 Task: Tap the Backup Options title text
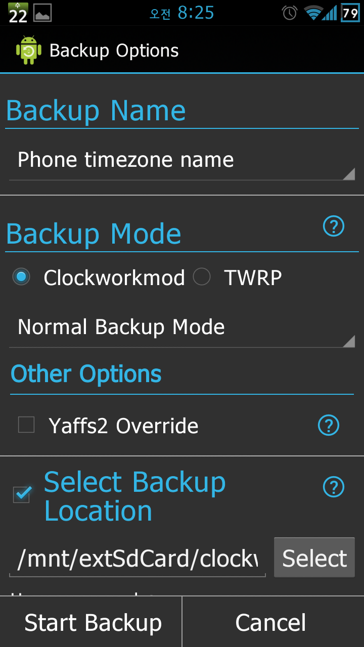pyautogui.click(x=114, y=51)
